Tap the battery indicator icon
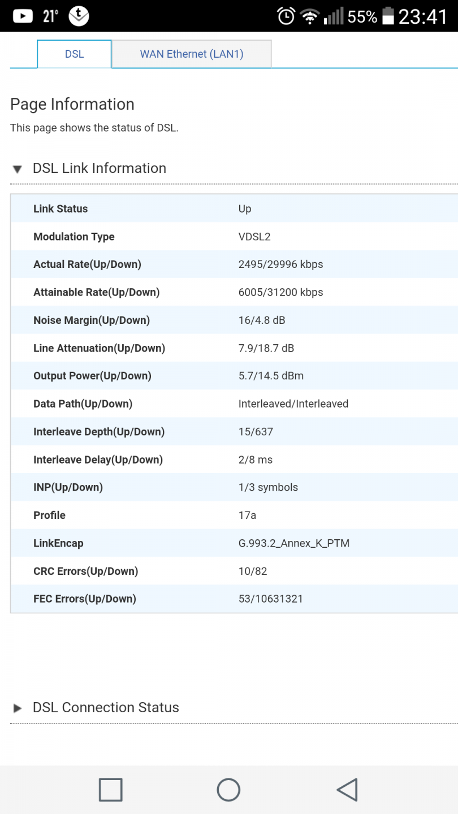 tap(388, 16)
